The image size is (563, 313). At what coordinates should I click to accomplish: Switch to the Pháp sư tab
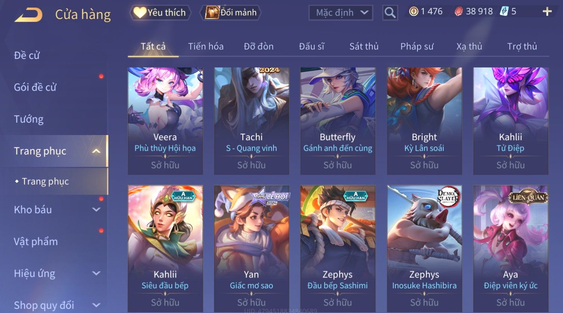coord(417,46)
